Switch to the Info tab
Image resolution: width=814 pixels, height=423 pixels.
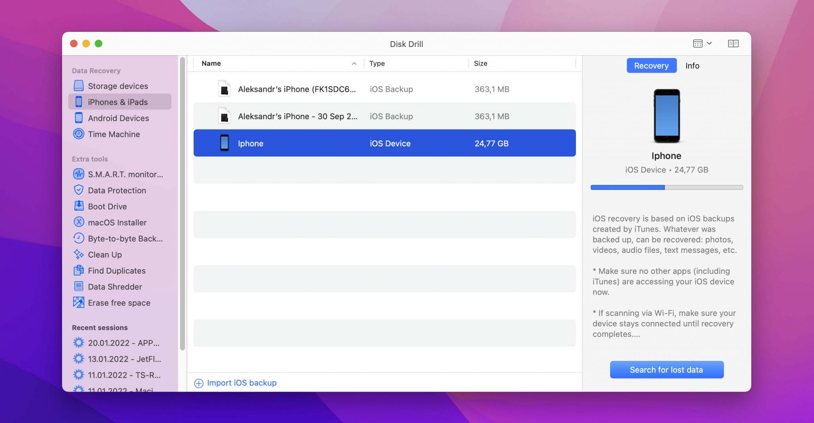[x=692, y=66]
